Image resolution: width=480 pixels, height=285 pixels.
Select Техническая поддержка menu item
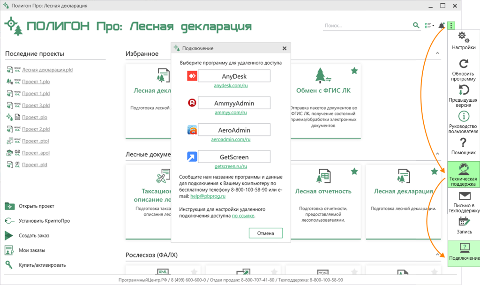tap(464, 175)
